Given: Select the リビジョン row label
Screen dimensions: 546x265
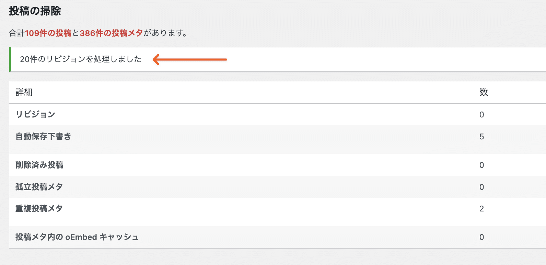Looking at the screenshot, I should click(x=35, y=114).
